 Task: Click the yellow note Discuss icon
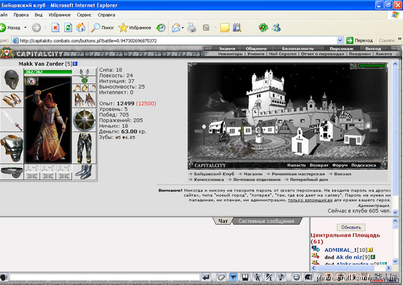coord(224,28)
